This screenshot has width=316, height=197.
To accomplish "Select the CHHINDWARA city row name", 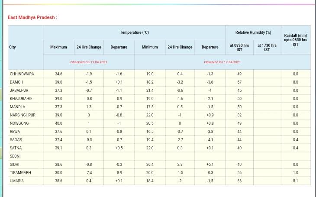I will point(22,74).
